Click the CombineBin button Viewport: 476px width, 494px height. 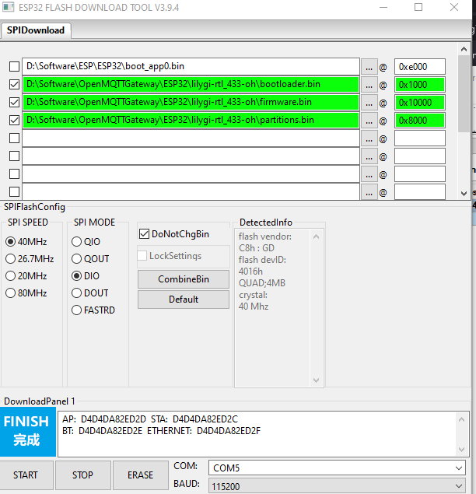(x=184, y=279)
